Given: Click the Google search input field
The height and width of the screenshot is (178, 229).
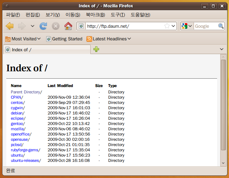Looking at the screenshot, I should point(206,26).
